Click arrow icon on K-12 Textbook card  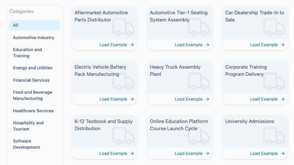[132, 154]
